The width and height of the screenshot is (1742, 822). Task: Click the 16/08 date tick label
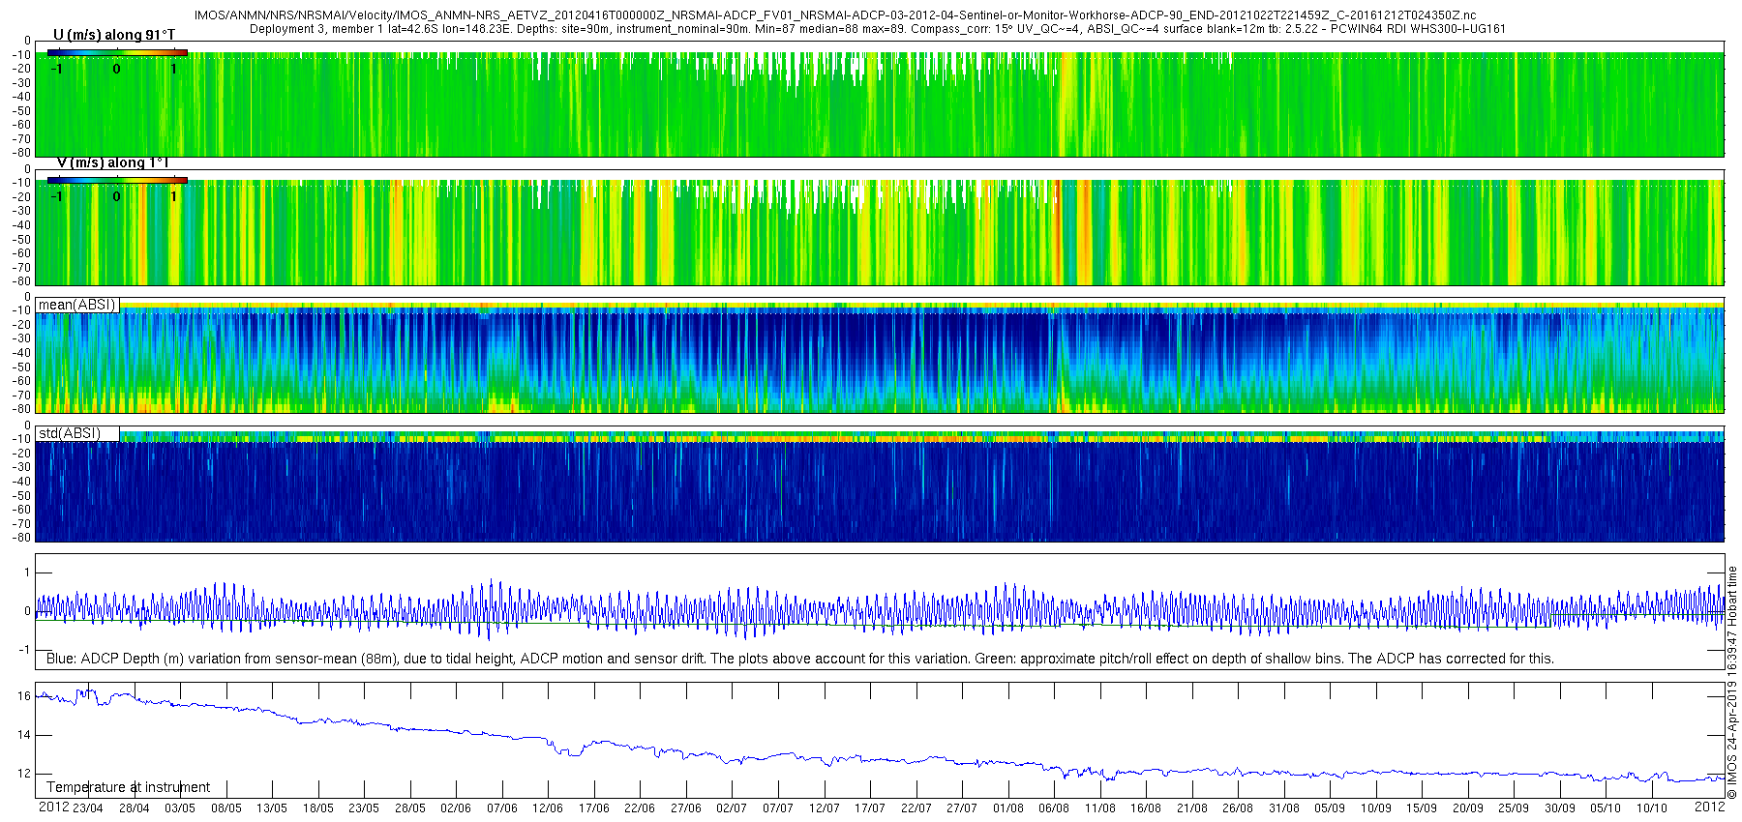point(1145,808)
